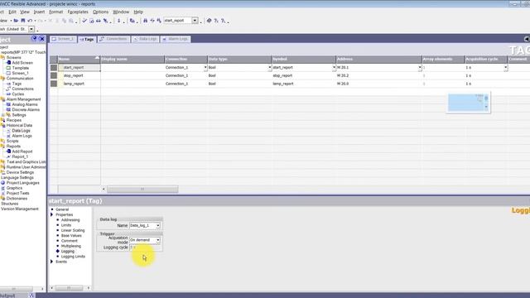Image resolution: width=530 pixels, height=298 pixels.
Task: Open Acquisition cycle dropdown for start_report row
Action: pos(506,68)
